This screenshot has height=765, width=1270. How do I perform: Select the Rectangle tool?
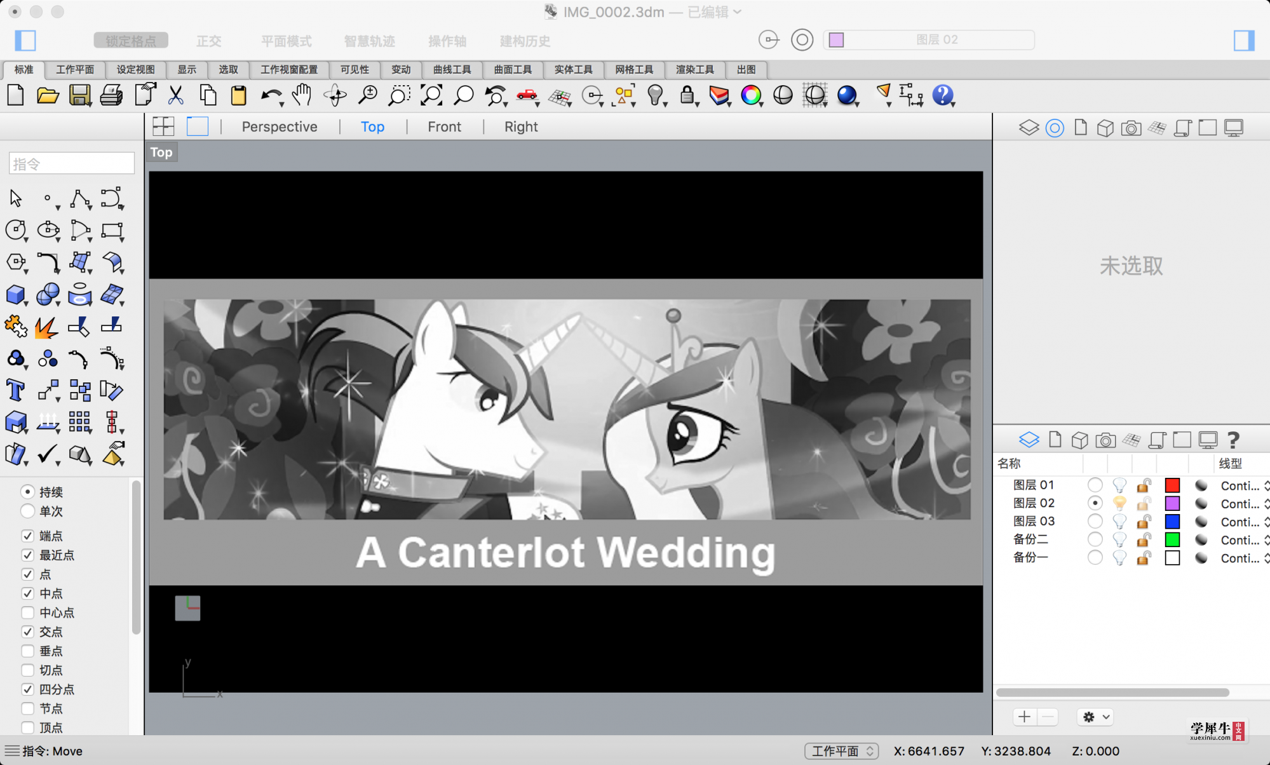[112, 230]
